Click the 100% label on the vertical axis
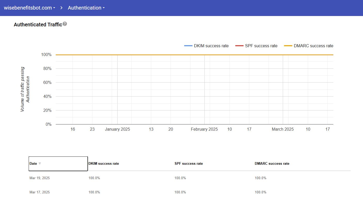 click(46, 55)
